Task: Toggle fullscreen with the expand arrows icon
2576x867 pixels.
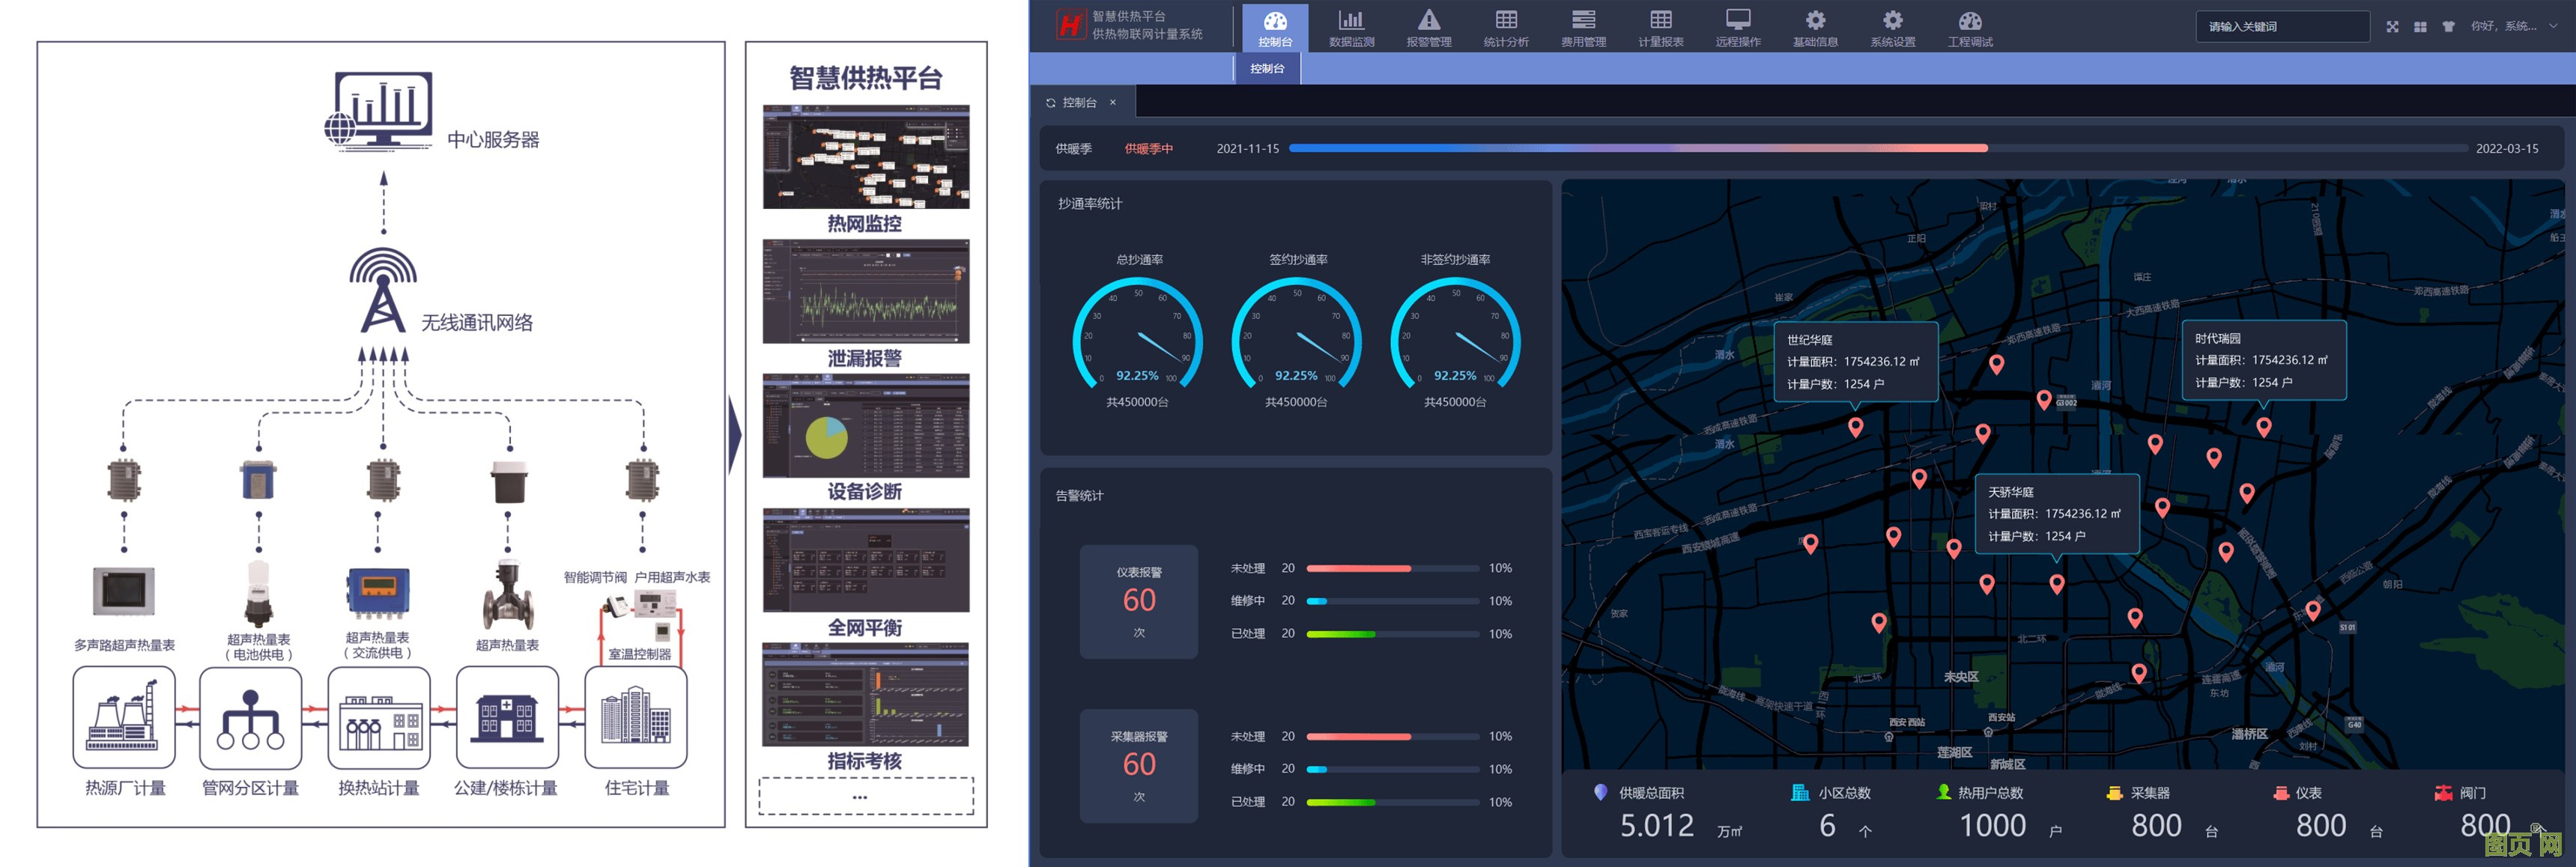Action: [2392, 27]
